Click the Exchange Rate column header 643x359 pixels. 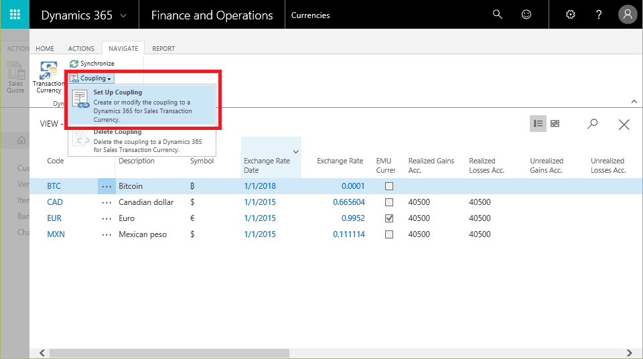pos(340,161)
